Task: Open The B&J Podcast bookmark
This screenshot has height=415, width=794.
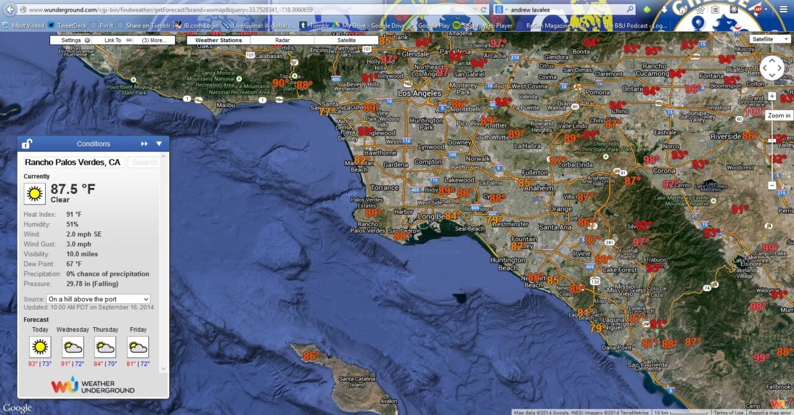Action: (630, 26)
